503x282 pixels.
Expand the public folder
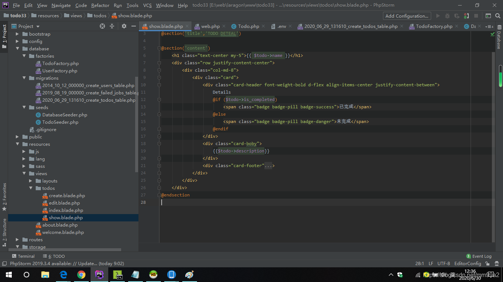(x=17, y=137)
